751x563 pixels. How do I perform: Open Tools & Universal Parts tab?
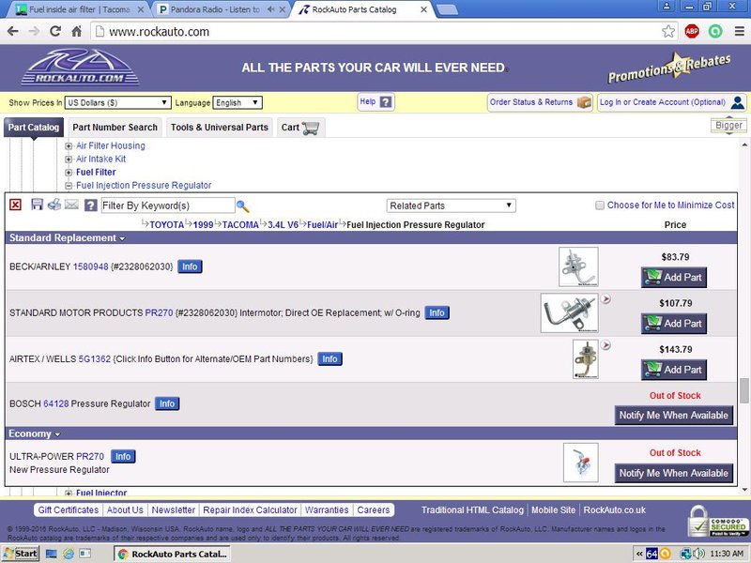point(220,128)
